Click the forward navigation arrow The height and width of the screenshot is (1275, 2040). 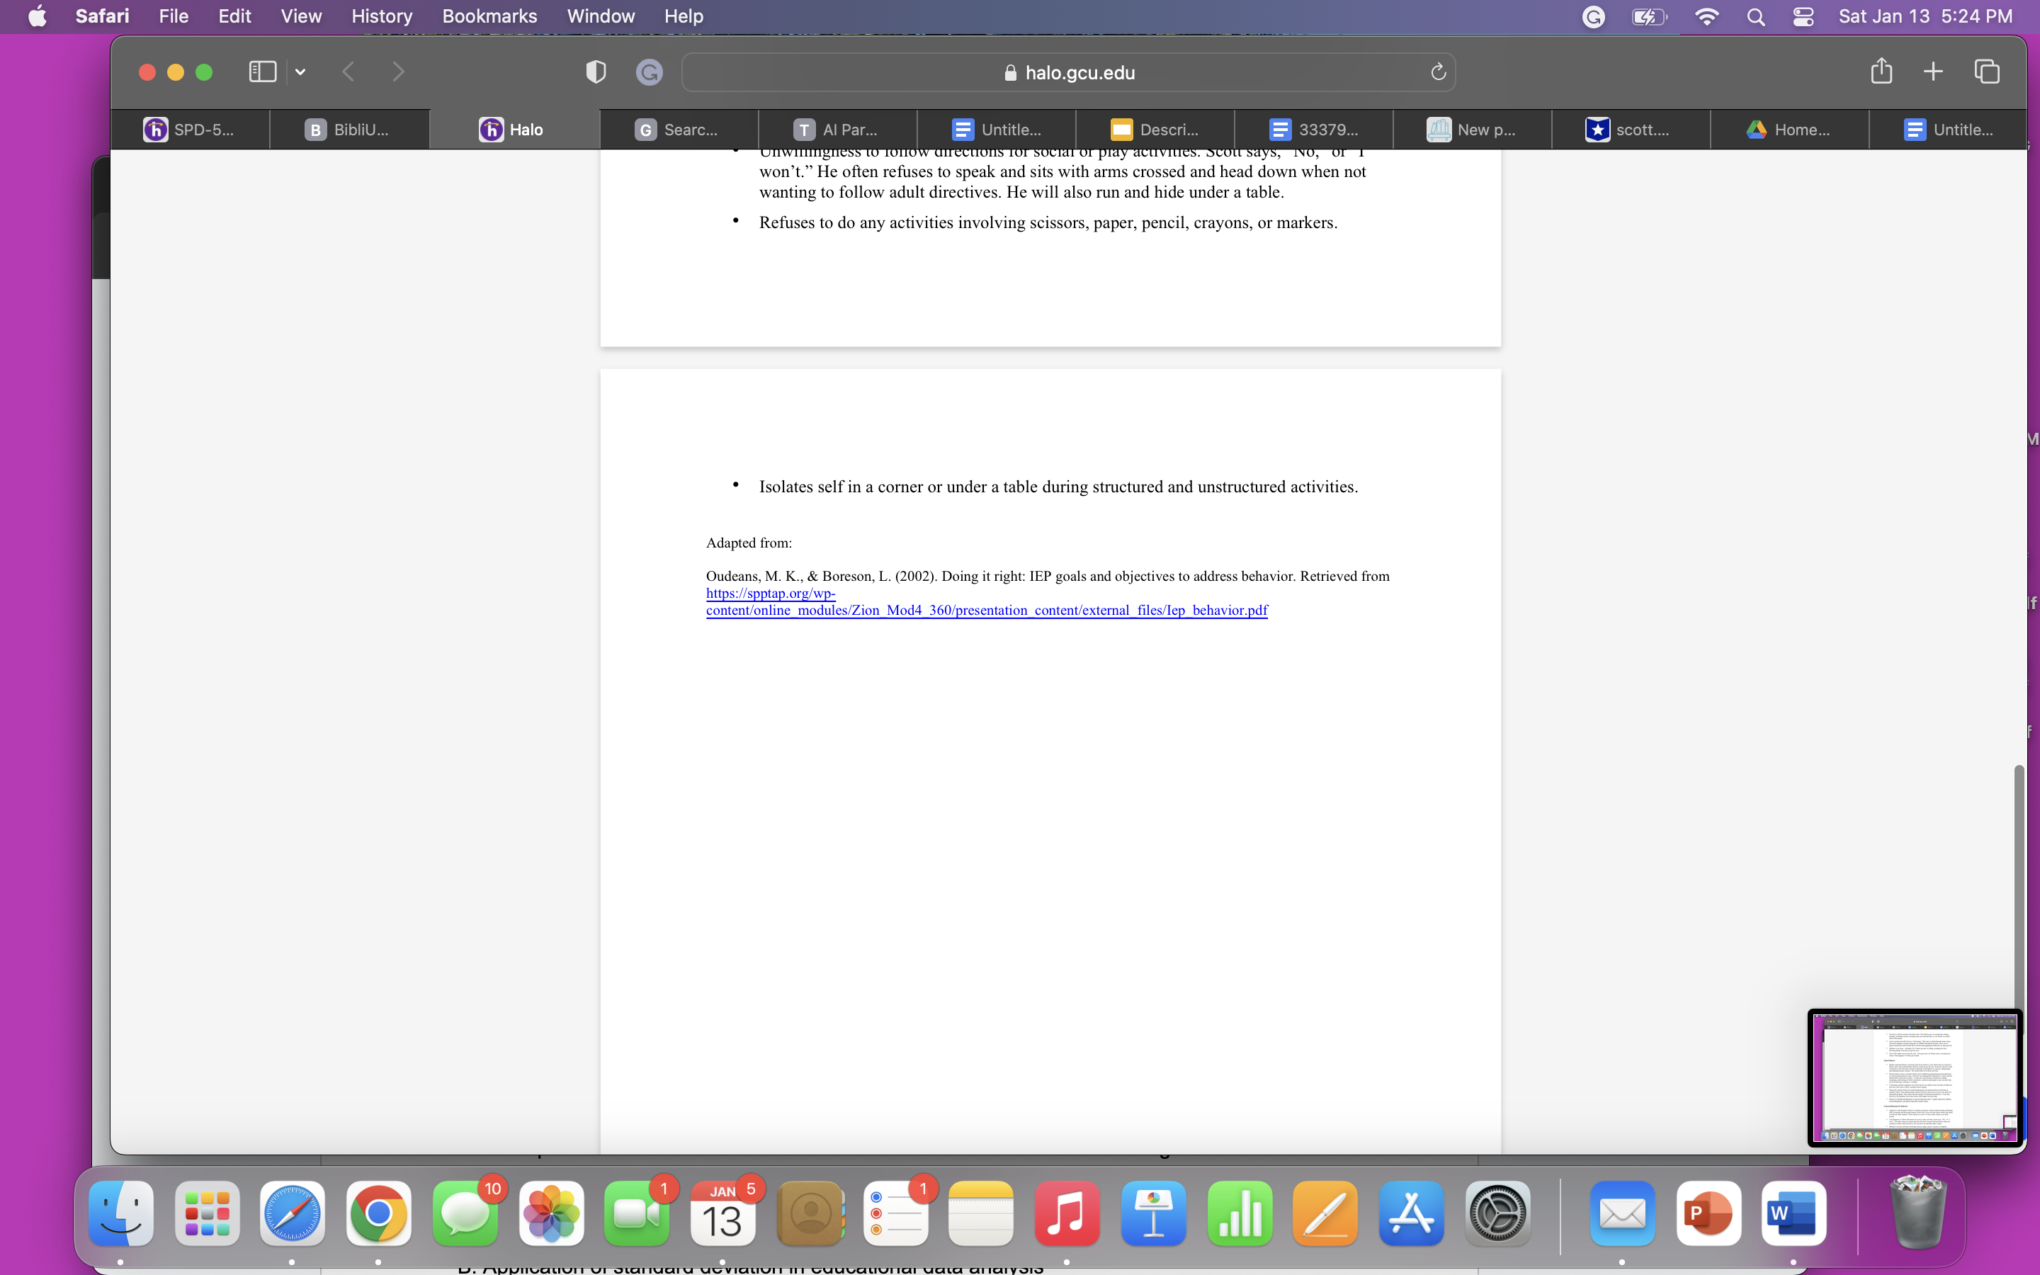pyautogui.click(x=398, y=72)
